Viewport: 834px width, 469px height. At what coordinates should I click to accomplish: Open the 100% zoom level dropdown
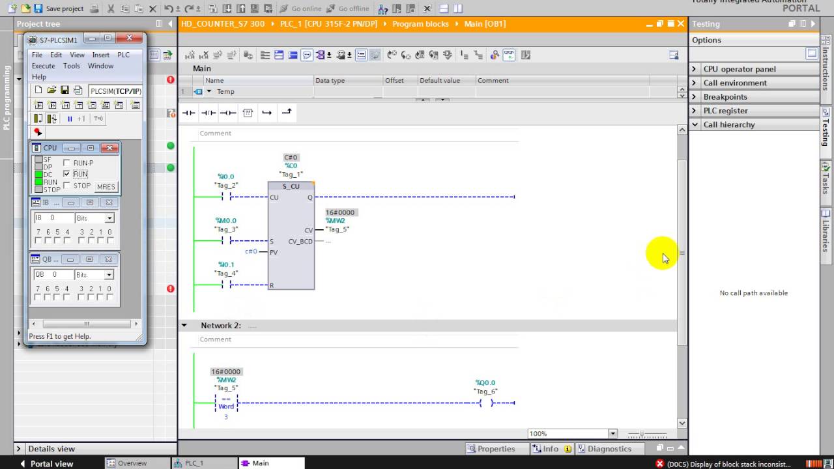point(612,434)
